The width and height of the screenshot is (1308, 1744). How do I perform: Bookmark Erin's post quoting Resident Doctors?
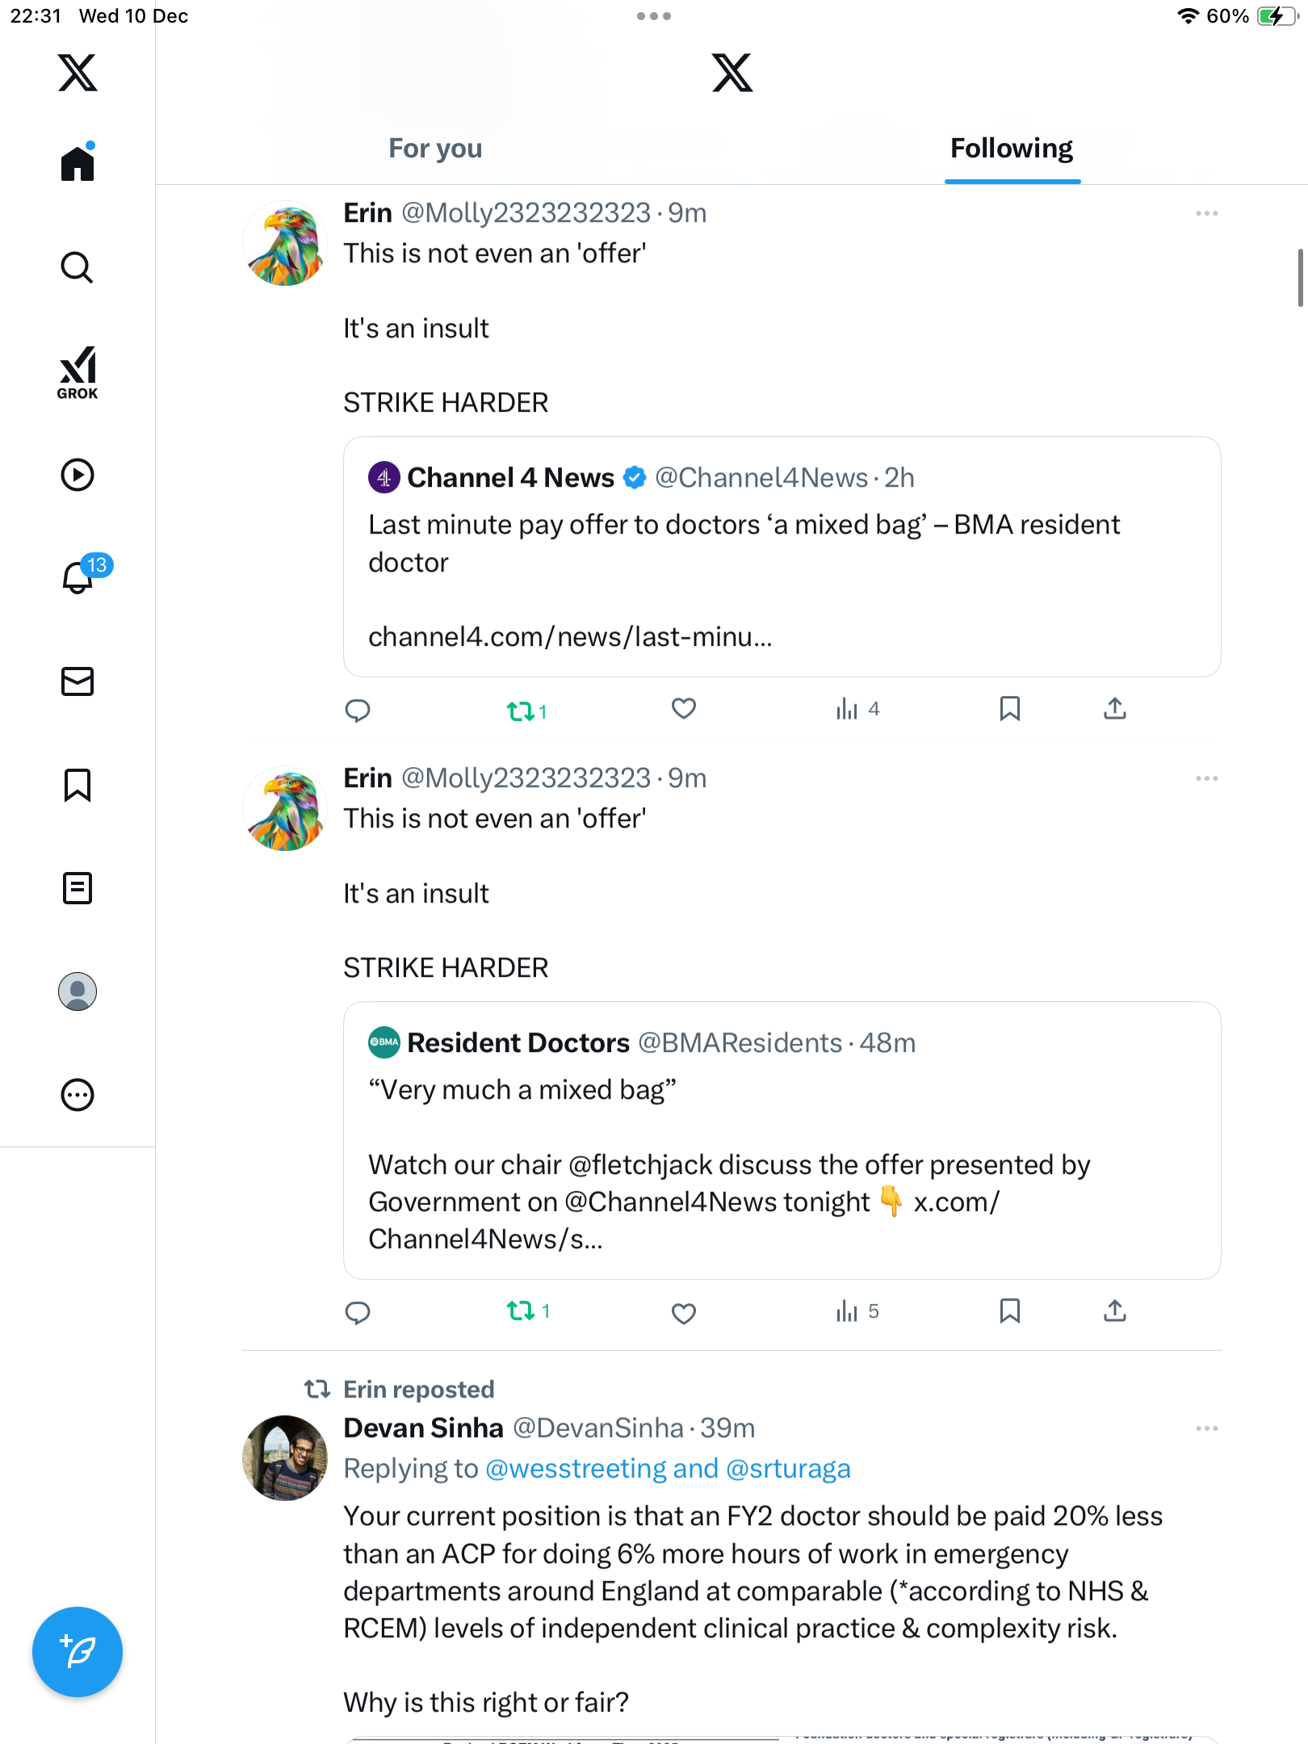pos(1009,1310)
